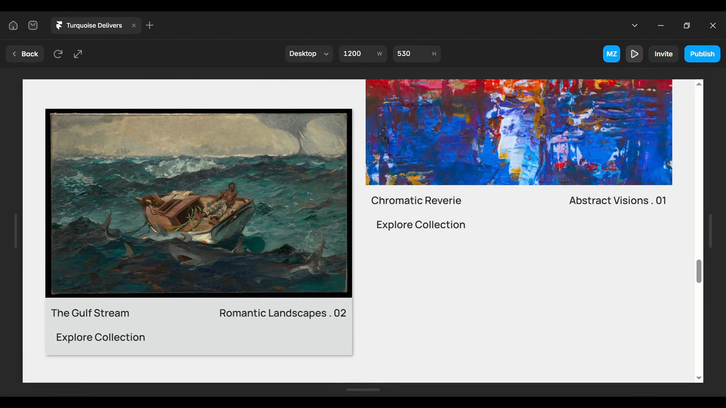Restore down the application window

(x=687, y=25)
